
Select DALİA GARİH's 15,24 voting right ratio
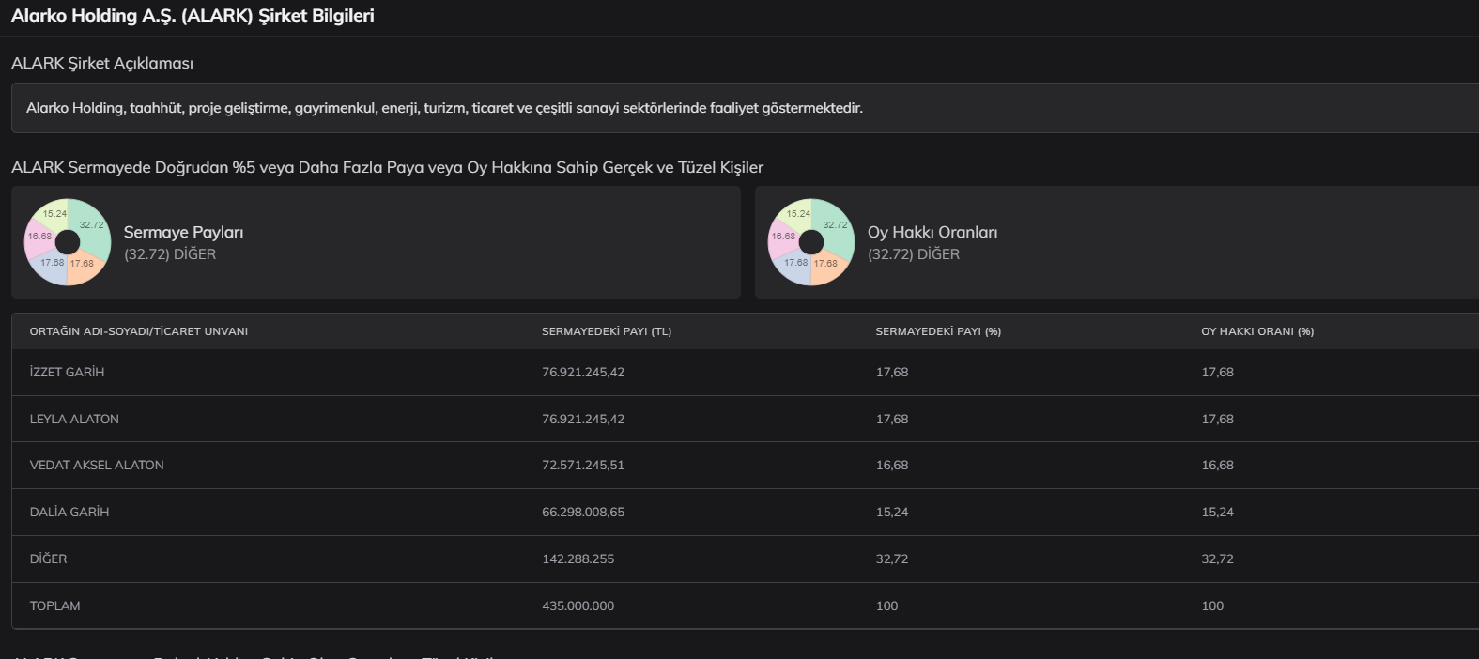(x=1218, y=512)
